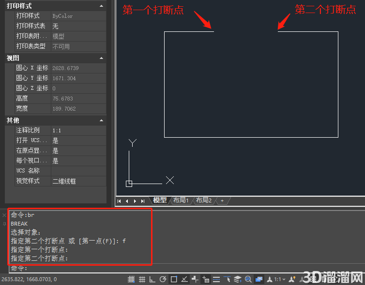365x285 pixels.
Task: Click the stacked layers status bar icon
Action: (238, 279)
